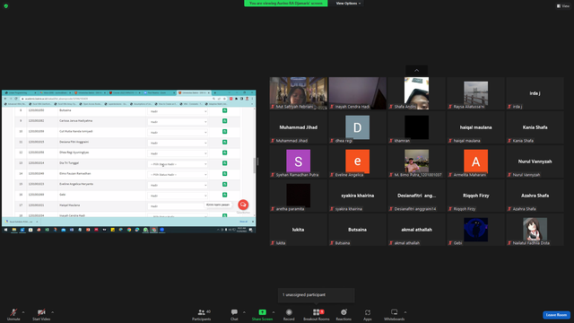Viewport: 574px width, 323px height.
Task: Click the green icon in Cut Mutia's row
Action: (x=225, y=132)
